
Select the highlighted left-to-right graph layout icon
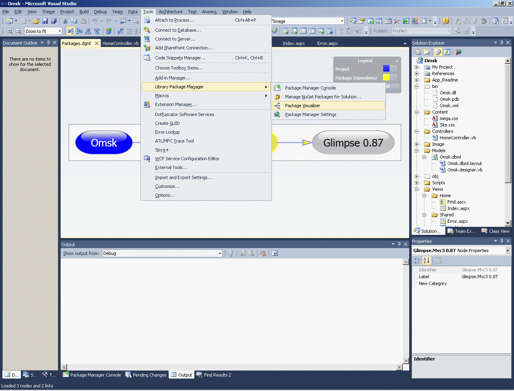[x=71, y=31]
